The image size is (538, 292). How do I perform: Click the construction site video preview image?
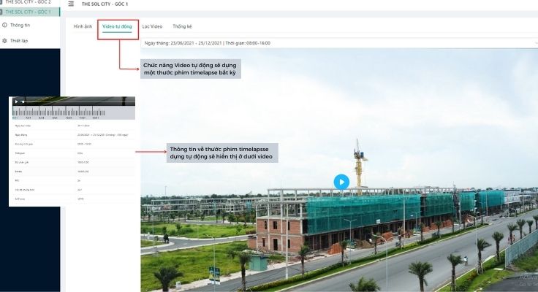[x=339, y=170]
